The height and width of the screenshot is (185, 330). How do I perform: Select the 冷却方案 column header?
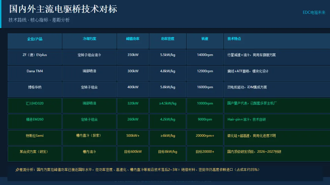point(90,41)
